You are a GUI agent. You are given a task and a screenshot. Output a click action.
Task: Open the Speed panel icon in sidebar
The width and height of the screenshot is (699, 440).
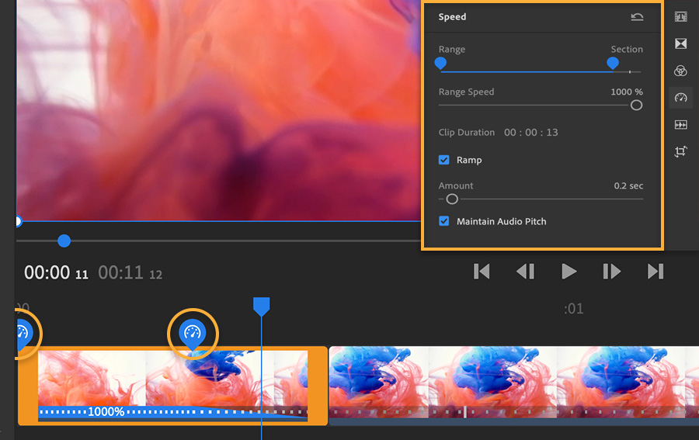(x=680, y=98)
